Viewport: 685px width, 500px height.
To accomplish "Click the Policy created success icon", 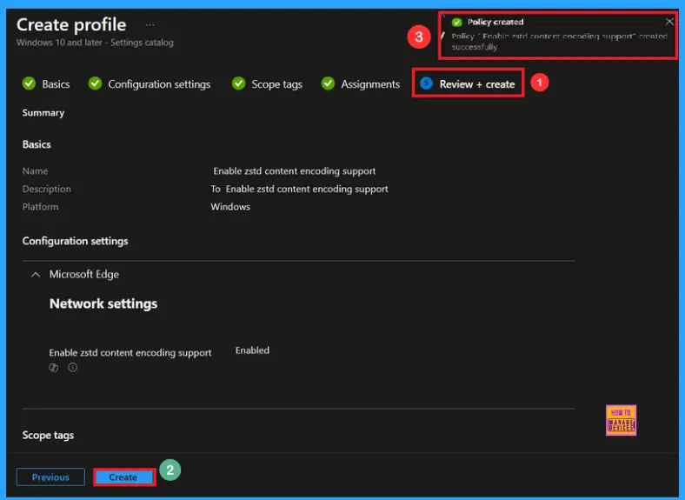I will point(457,23).
